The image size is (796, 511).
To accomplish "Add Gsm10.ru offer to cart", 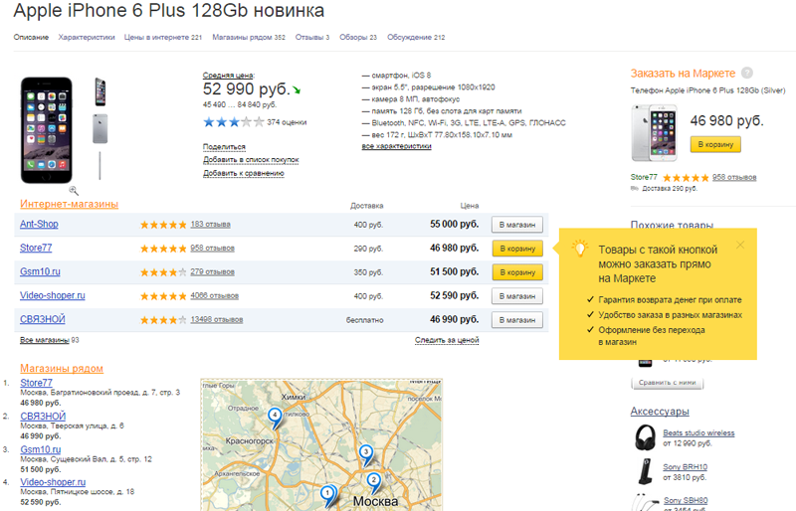I will pos(517,272).
